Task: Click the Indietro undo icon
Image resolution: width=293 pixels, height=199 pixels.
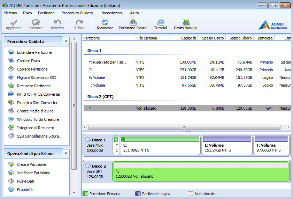Action: pyautogui.click(x=57, y=22)
